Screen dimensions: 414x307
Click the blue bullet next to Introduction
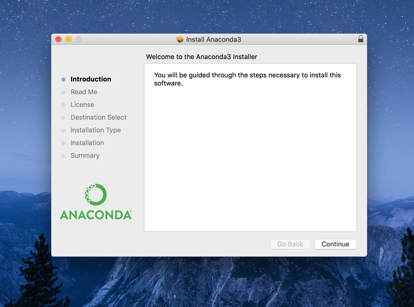63,80
